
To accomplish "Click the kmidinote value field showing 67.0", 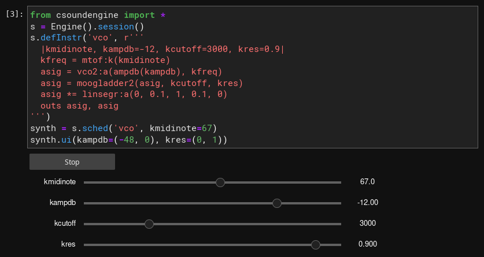I will tap(367, 182).
